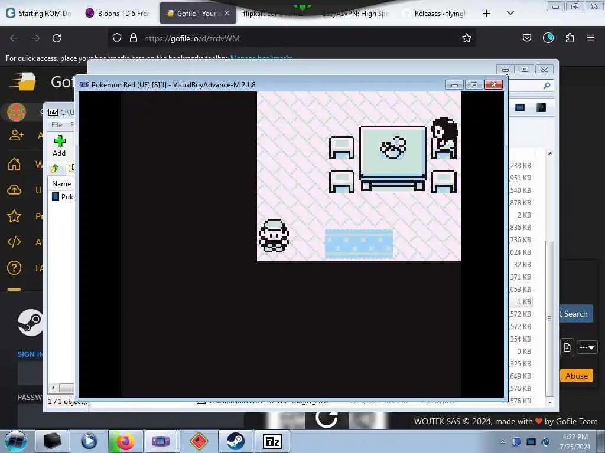Go forward to the next page
605x453 pixels.
[x=35, y=38]
